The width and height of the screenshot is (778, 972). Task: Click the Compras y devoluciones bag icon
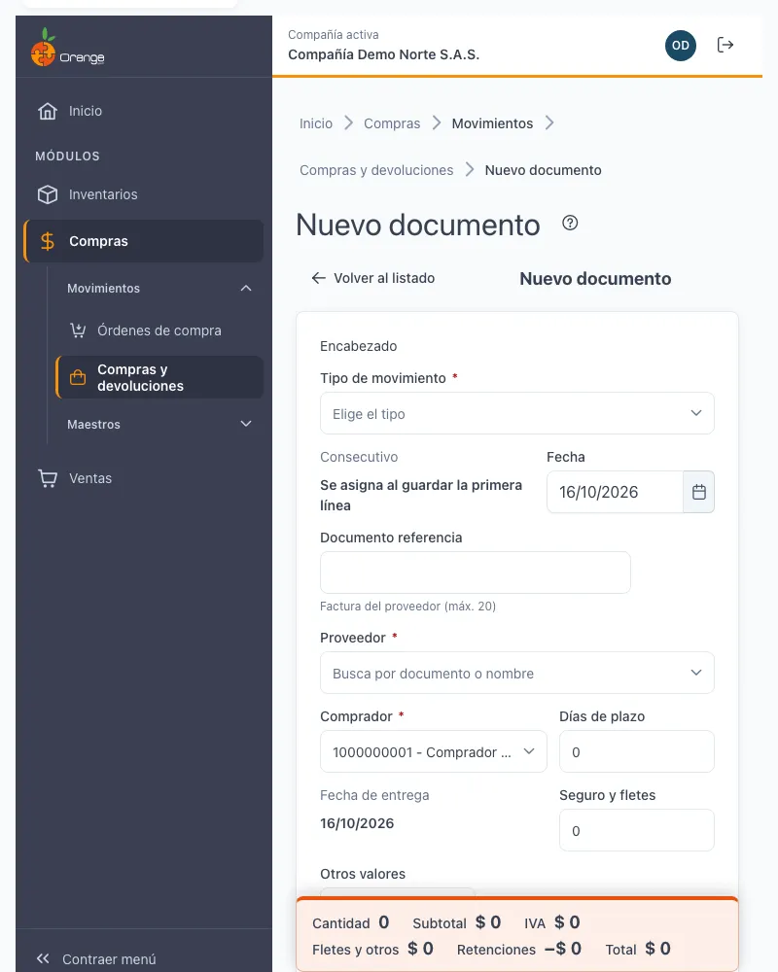(x=78, y=377)
